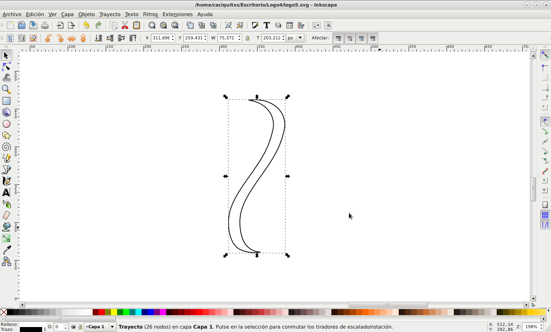Click the no-color X swatch in the palette
Viewport: 551px width, 332px height.
coord(4,312)
